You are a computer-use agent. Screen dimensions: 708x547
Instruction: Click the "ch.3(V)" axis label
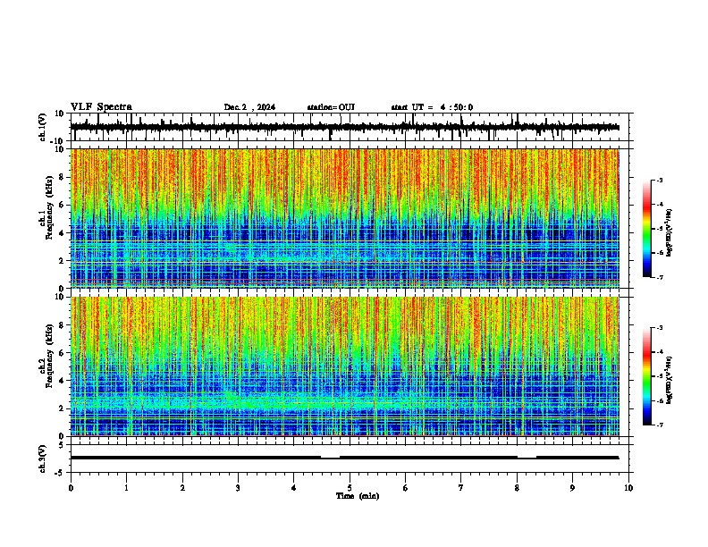pyautogui.click(x=42, y=459)
